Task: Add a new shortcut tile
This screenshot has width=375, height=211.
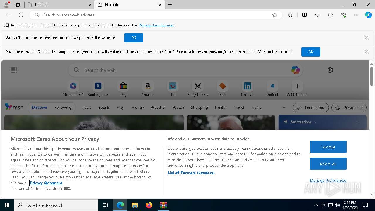Action: (x=297, y=89)
